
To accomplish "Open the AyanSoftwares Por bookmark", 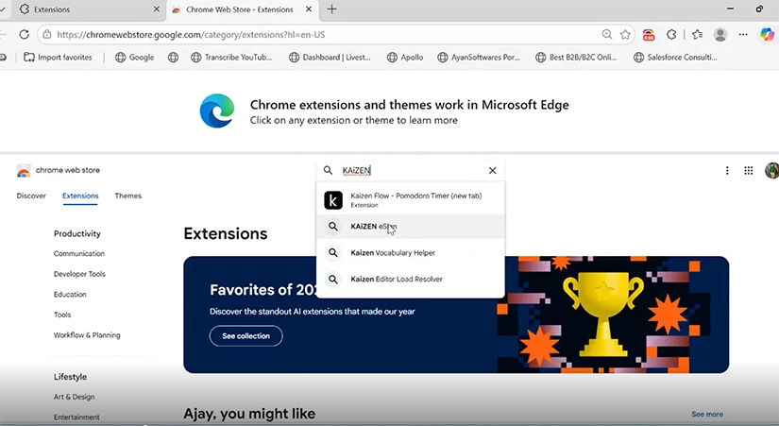I will click(x=479, y=58).
